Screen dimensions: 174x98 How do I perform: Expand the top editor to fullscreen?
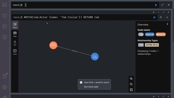[163, 5]
